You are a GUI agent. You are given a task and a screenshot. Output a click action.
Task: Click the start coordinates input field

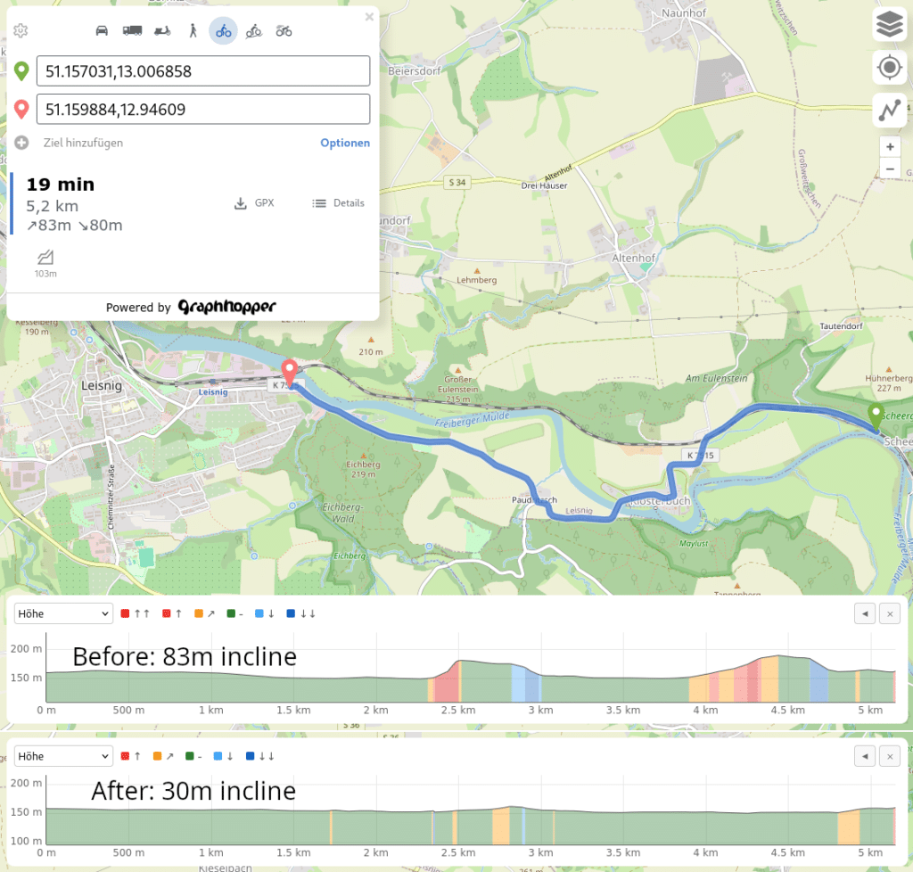click(x=202, y=70)
